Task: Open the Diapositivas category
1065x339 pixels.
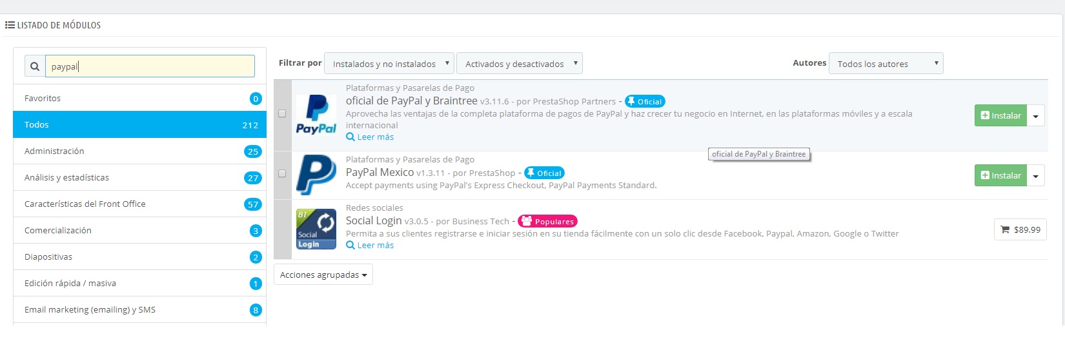Action: click(x=139, y=257)
